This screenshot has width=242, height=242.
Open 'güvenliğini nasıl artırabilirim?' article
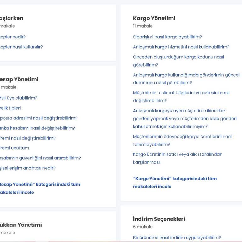pyautogui.click(x=40, y=158)
